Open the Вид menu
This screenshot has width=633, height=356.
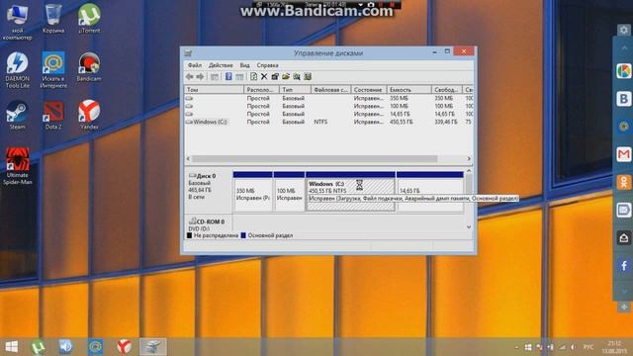tap(244, 65)
